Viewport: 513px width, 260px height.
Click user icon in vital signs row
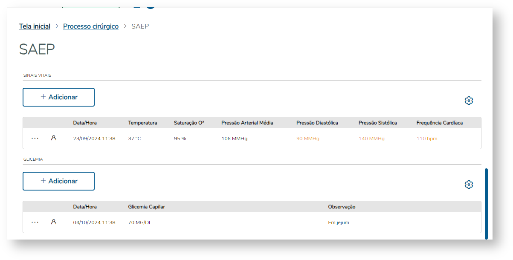(x=54, y=138)
